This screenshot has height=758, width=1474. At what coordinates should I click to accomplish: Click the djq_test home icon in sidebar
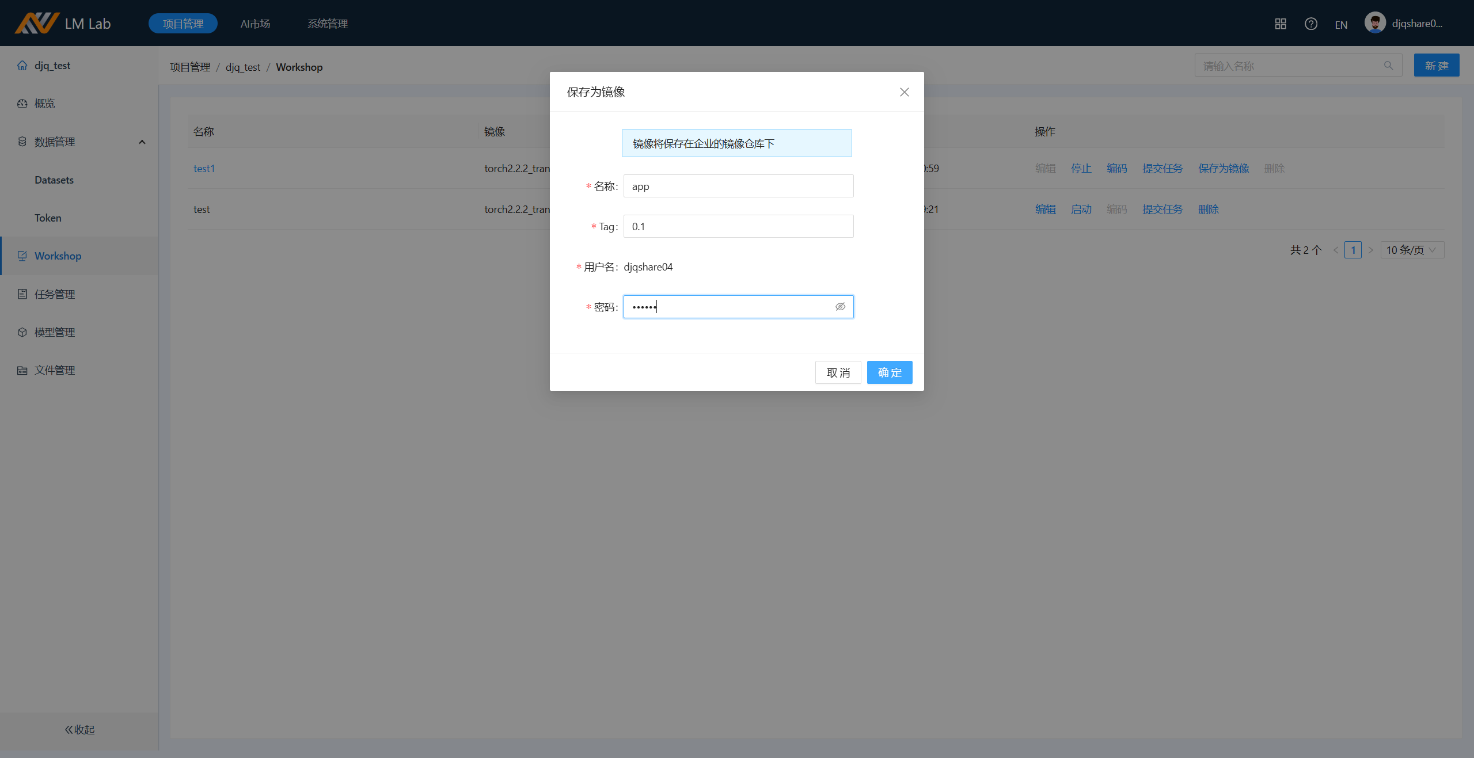[x=22, y=66]
